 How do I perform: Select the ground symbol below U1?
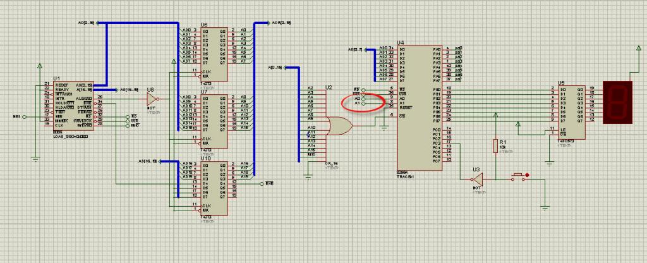click(36, 159)
